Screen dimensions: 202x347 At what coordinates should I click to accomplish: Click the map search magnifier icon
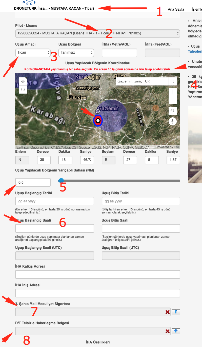[x=172, y=81]
